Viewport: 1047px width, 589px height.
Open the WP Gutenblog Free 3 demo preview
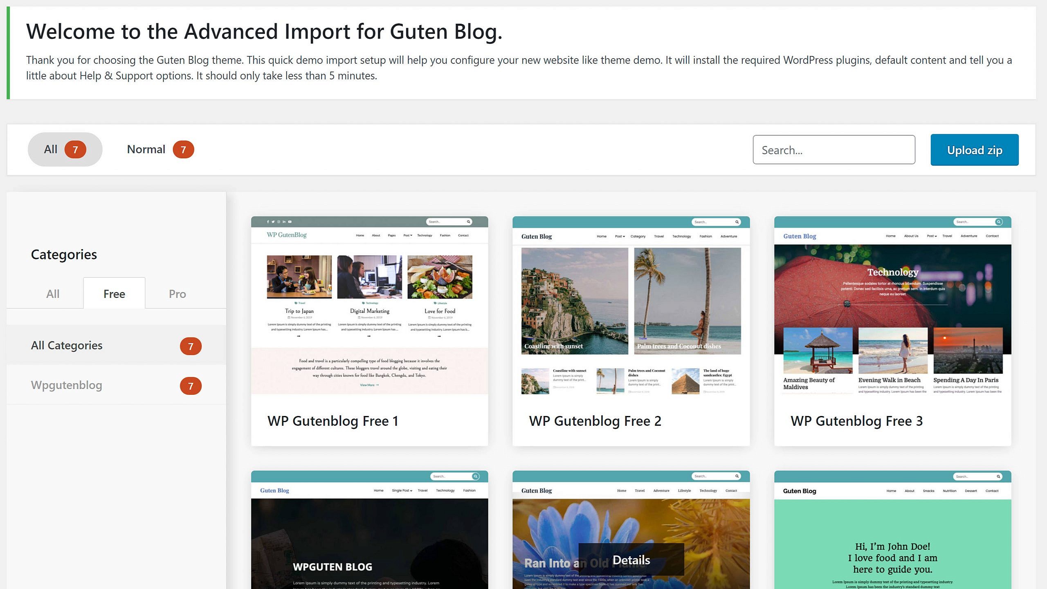(x=893, y=307)
